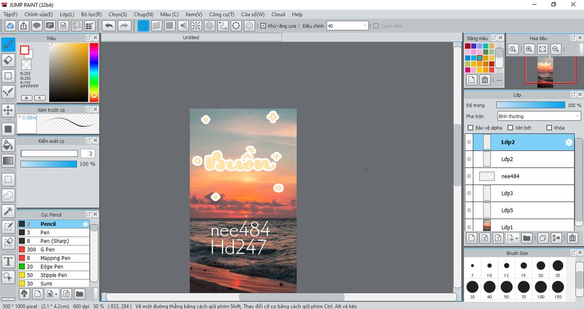Enable Xén bớt checkbox
584x309 pixels.
(510, 127)
